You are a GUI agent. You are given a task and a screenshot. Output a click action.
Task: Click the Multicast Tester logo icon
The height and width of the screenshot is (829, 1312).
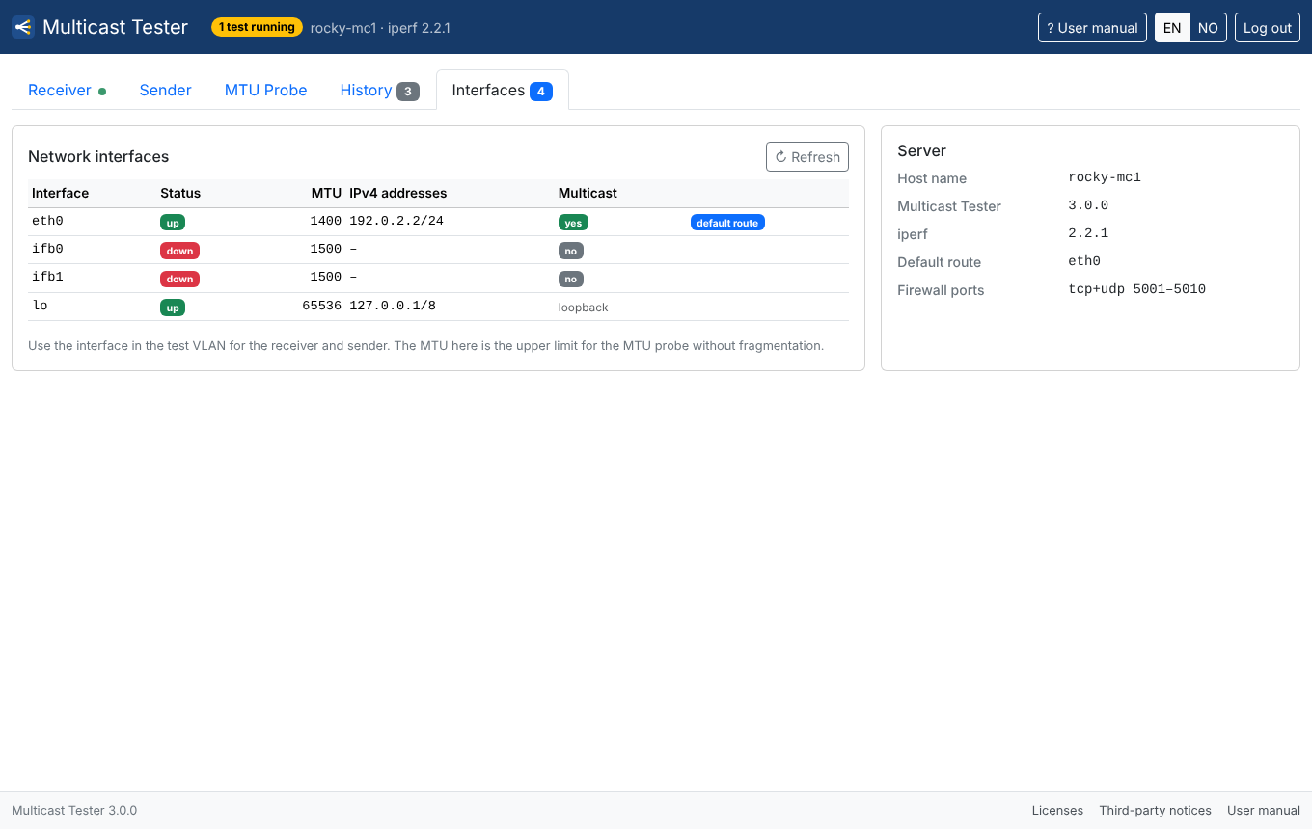coord(23,27)
